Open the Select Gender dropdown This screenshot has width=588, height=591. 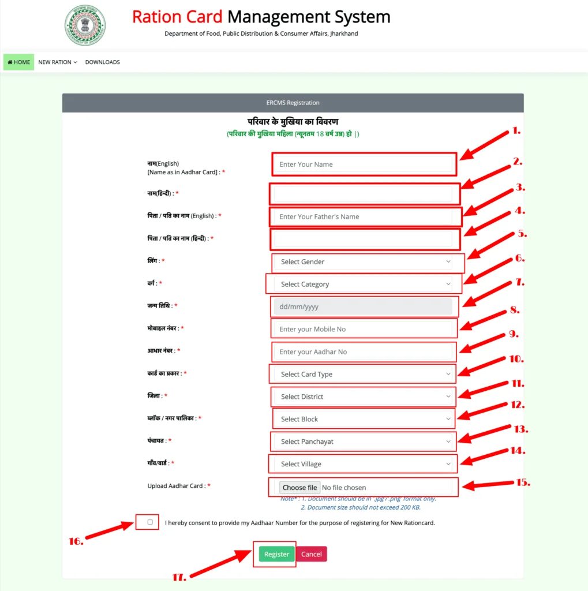click(x=365, y=262)
